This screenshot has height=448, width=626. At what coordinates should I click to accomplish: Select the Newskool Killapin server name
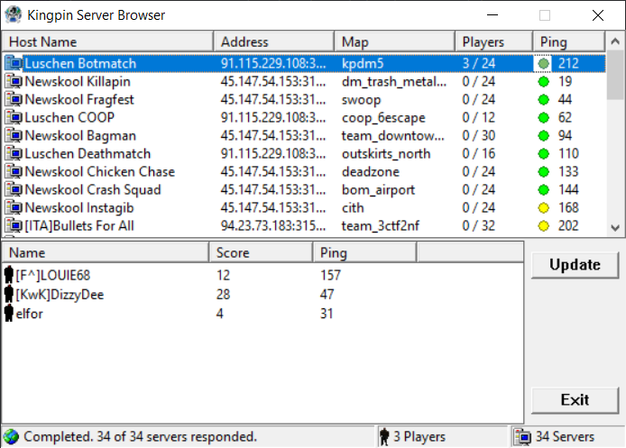(78, 81)
